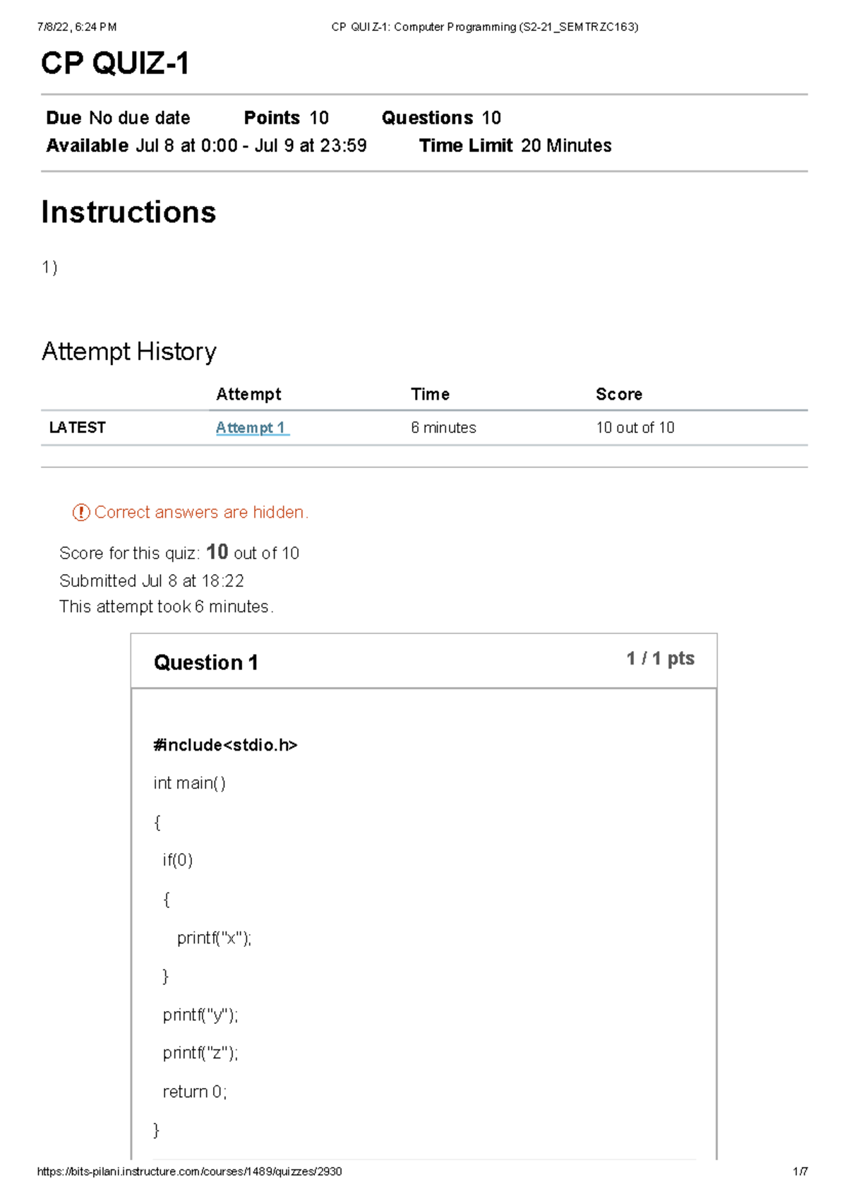Click the Question 1 header
847x1199 pixels.
(205, 662)
